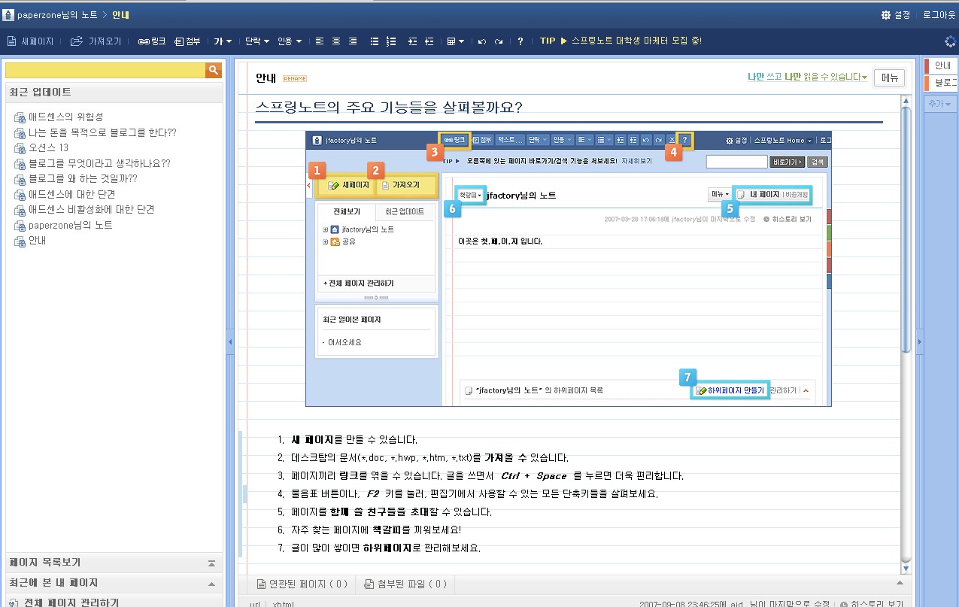This screenshot has height=607, width=959.
Task: Open 설정 settings gear
Action: click(x=896, y=14)
